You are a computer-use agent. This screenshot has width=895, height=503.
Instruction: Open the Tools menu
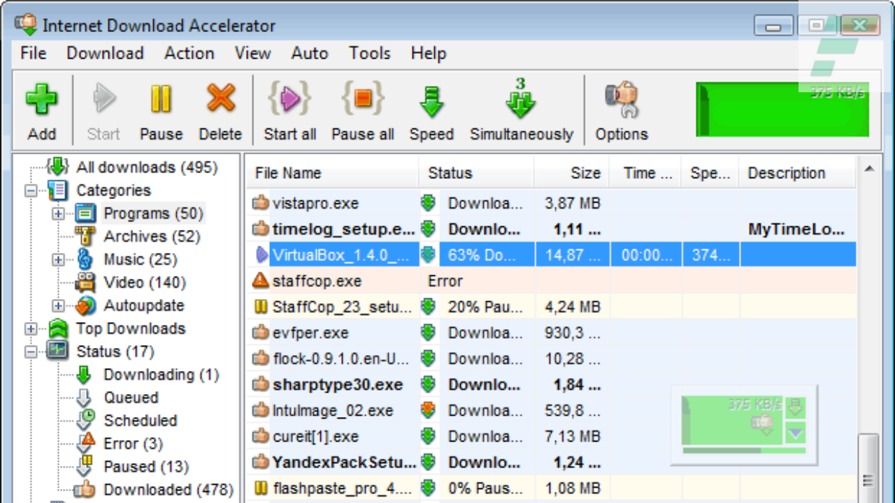370,53
